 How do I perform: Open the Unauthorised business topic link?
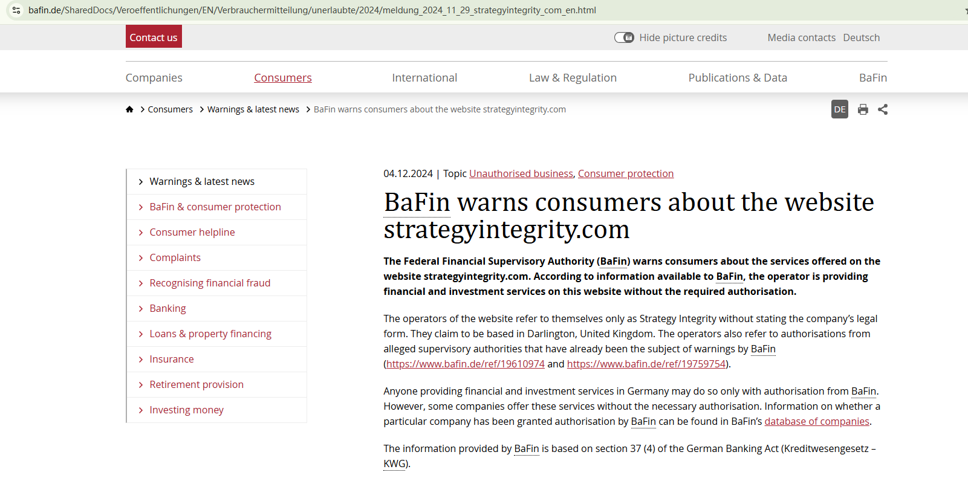pos(521,173)
